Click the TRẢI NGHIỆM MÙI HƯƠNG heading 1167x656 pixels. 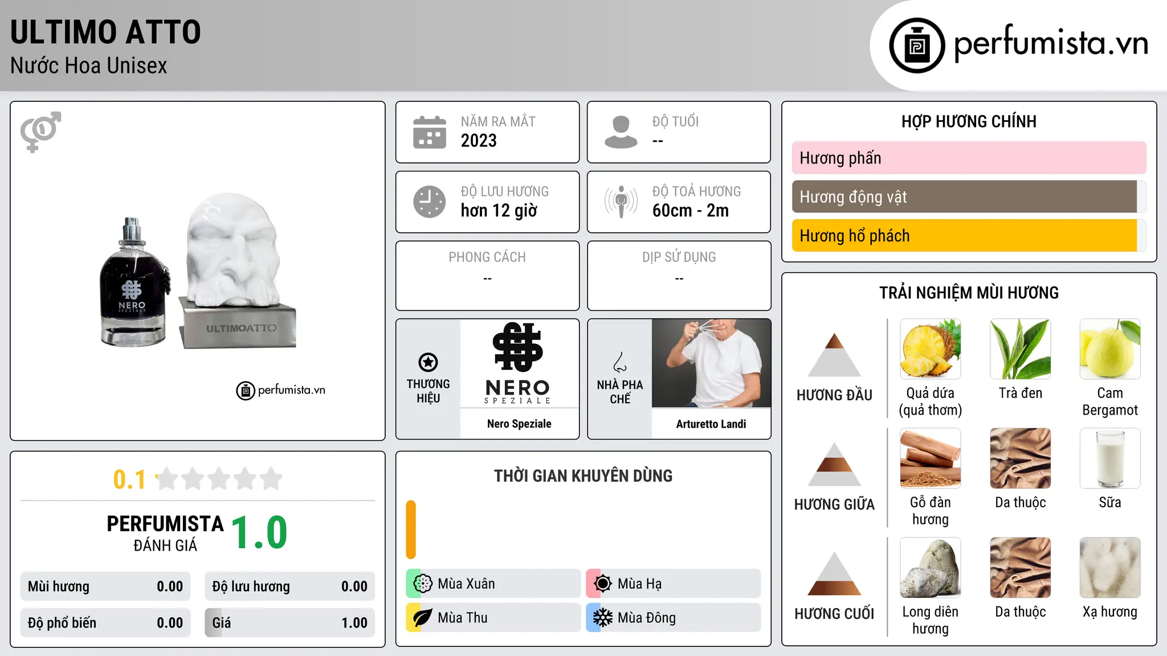969,293
